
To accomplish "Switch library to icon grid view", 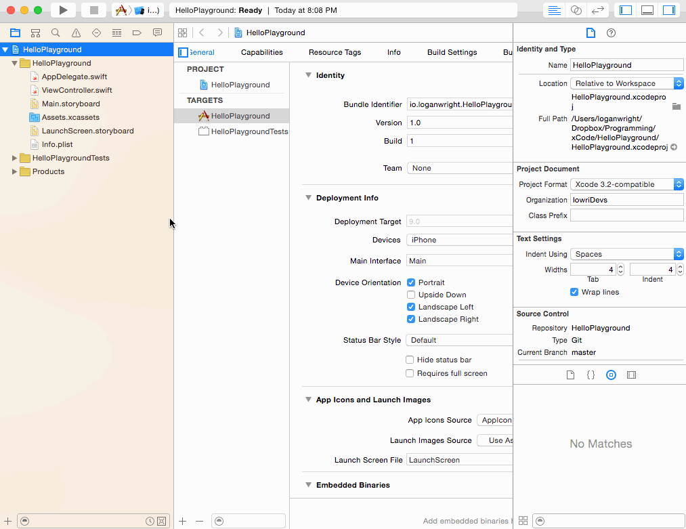I will pyautogui.click(x=523, y=521).
